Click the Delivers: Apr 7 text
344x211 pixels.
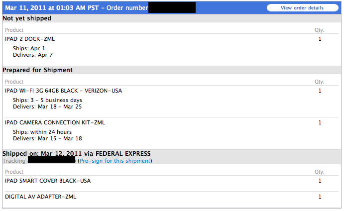33,55
